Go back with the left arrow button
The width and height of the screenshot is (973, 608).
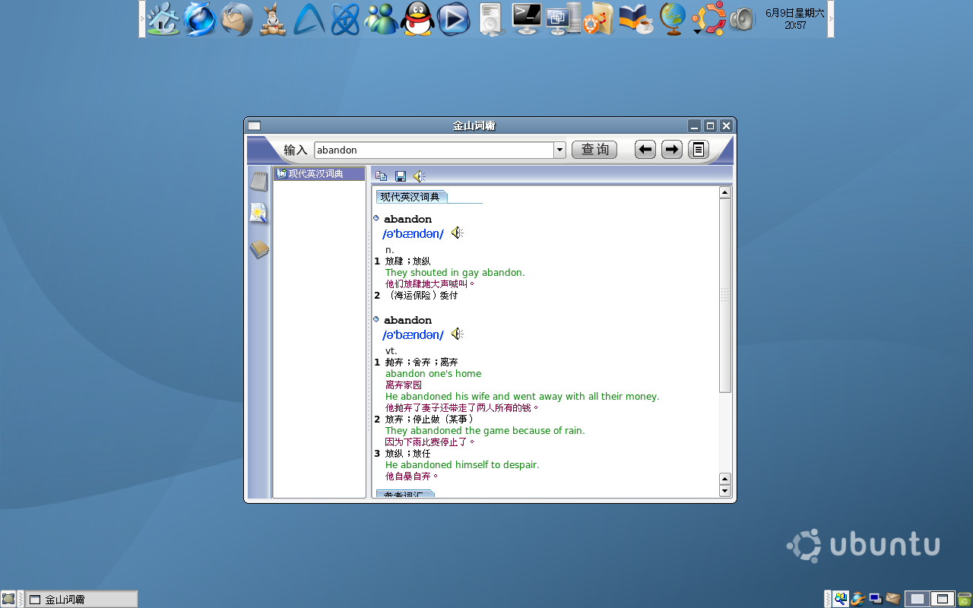click(645, 150)
